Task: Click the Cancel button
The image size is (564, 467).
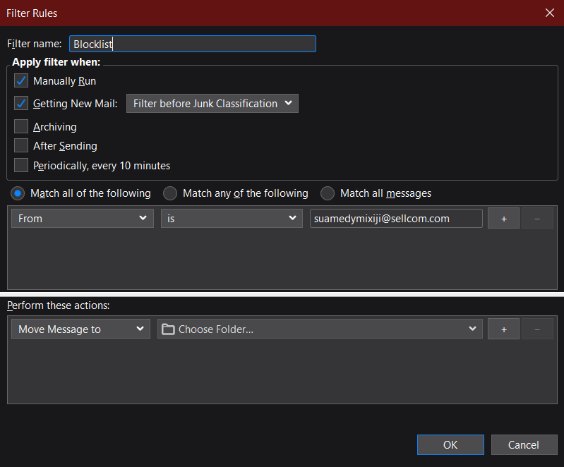Action: [524, 445]
